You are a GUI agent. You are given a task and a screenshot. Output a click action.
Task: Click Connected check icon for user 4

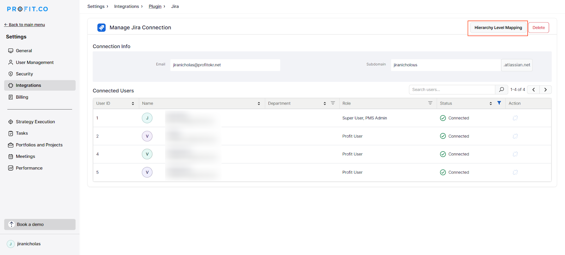click(443, 154)
